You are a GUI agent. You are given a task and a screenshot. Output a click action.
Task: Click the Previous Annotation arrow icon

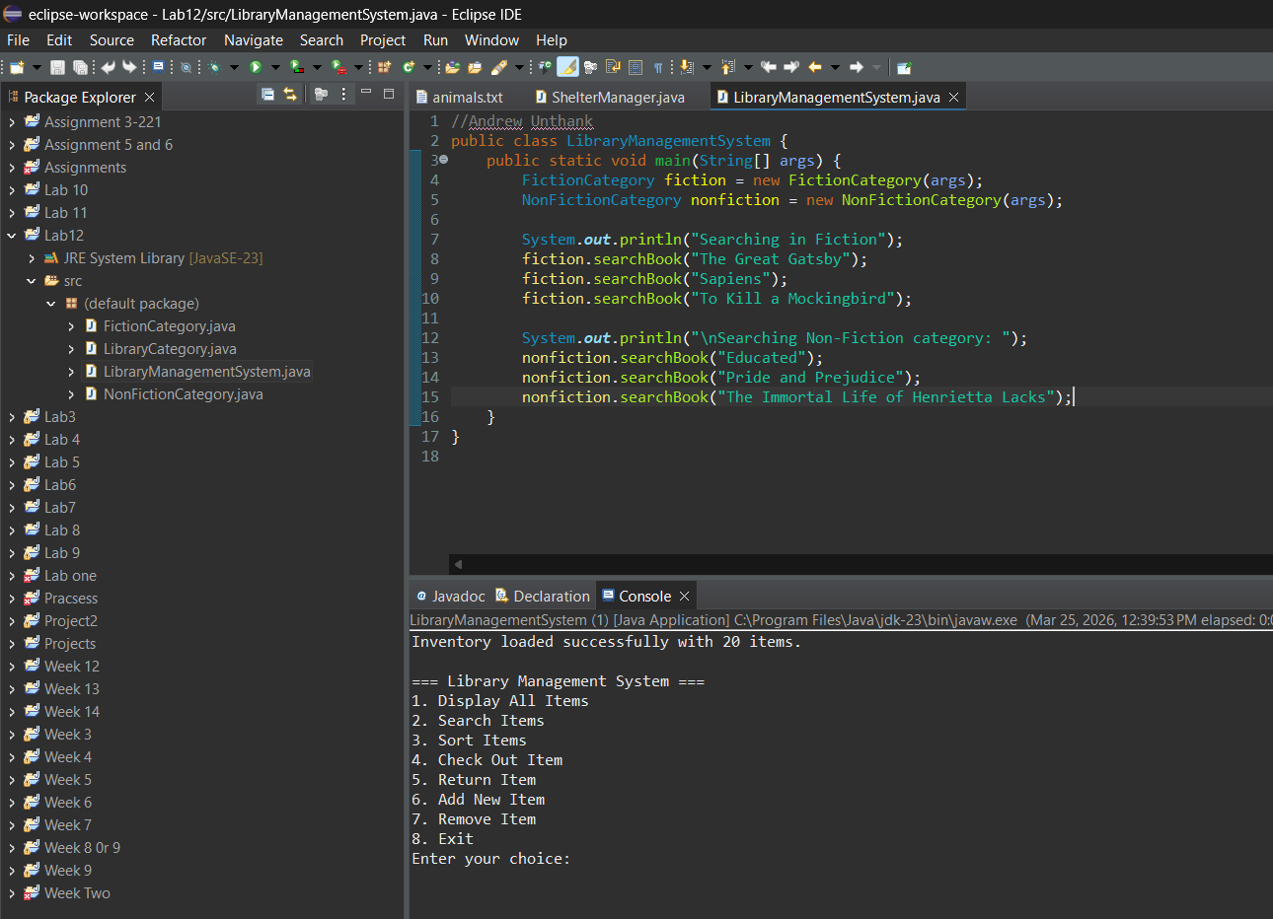click(x=727, y=67)
